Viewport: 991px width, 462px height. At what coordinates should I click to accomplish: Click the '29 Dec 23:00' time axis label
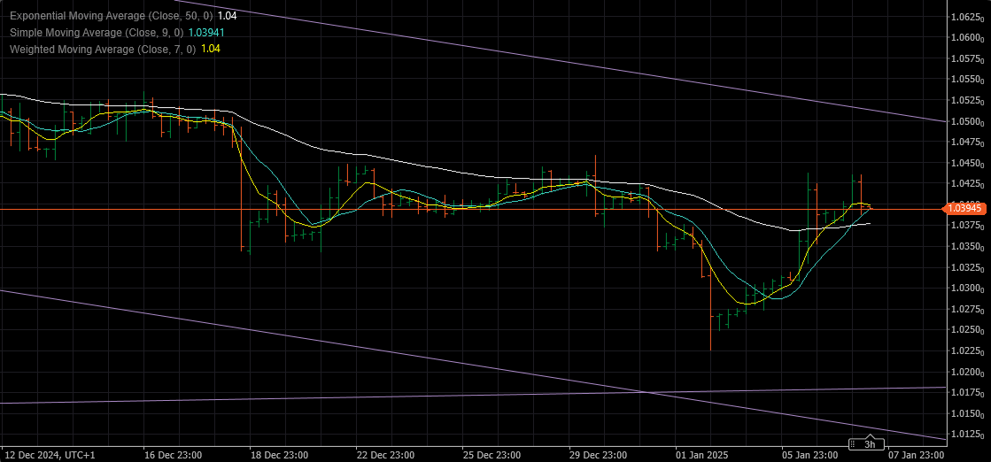pyautogui.click(x=600, y=455)
